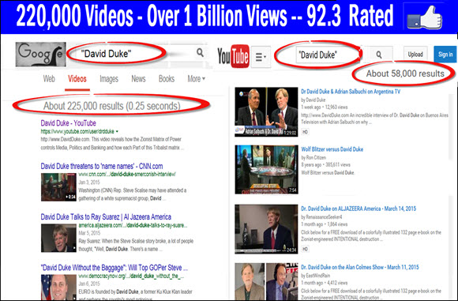This screenshot has width=458, height=301.
Task: Focus the YouTube search input field
Action: (x=328, y=55)
